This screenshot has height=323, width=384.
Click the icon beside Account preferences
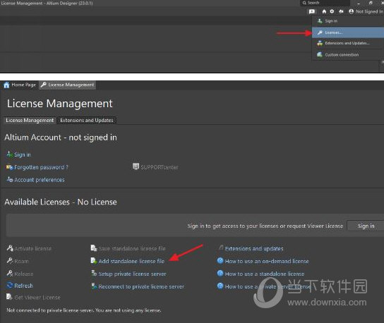pos(10,179)
